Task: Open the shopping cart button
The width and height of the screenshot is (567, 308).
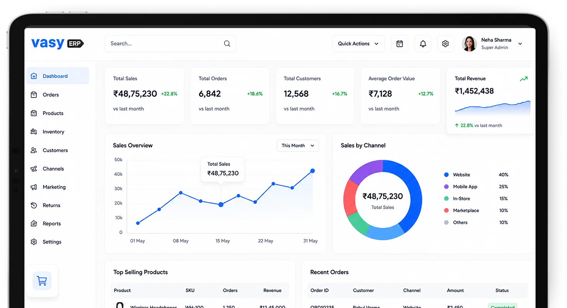Action: (42, 281)
